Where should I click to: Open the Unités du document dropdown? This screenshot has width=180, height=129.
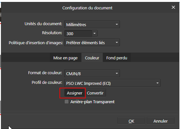[x=92, y=25]
